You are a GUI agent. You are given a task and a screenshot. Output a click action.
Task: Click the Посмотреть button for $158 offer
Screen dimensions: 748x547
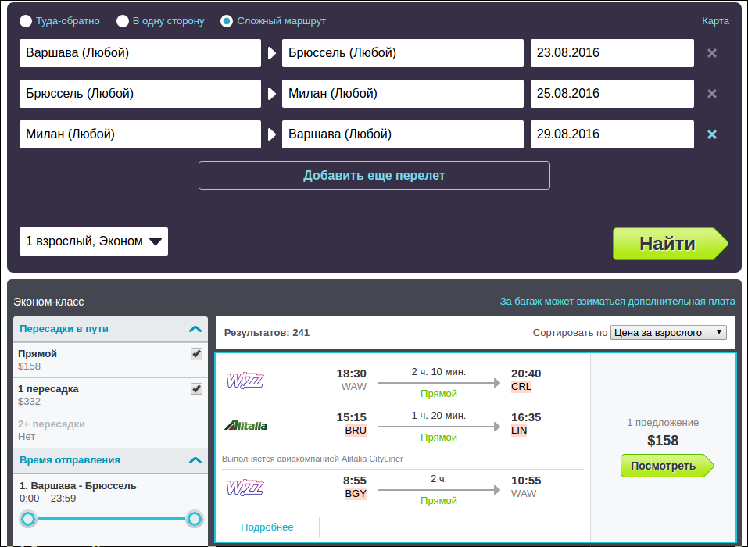tap(667, 466)
